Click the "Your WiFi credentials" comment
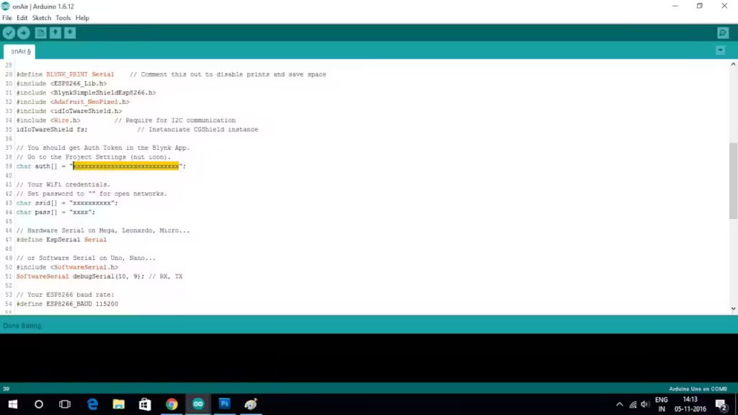 pos(63,184)
